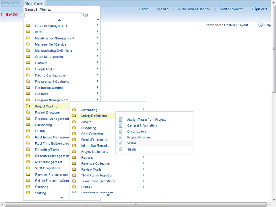Click folder icon beside Maintenance Management
276x207 pixels.
(x=28, y=38)
